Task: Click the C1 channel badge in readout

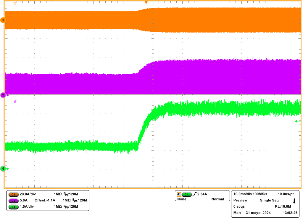Action: coord(13,194)
